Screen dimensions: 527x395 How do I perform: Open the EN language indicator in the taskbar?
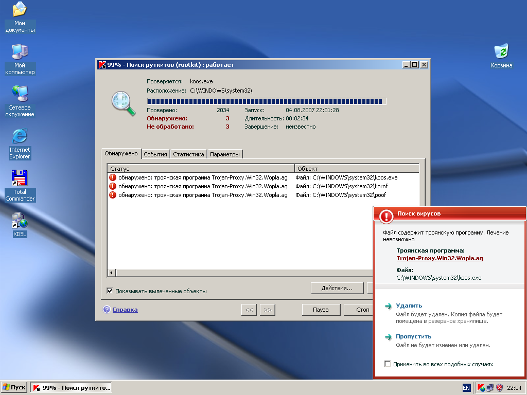(466, 388)
